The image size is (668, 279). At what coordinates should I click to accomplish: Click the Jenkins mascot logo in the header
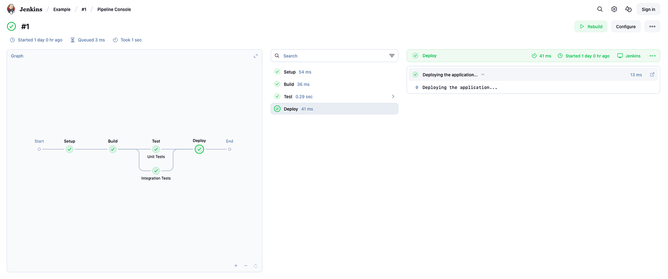pos(10,9)
